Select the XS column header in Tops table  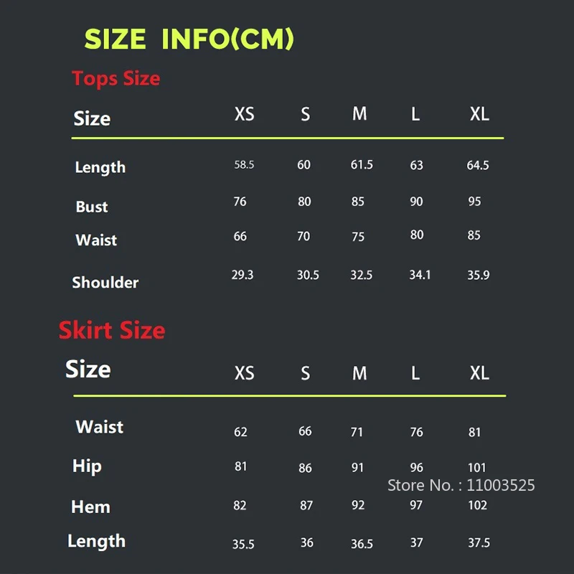coord(245,114)
